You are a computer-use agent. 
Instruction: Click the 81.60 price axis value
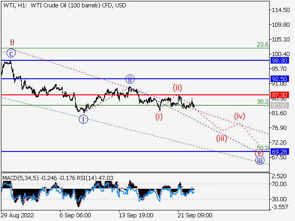[x=279, y=113]
